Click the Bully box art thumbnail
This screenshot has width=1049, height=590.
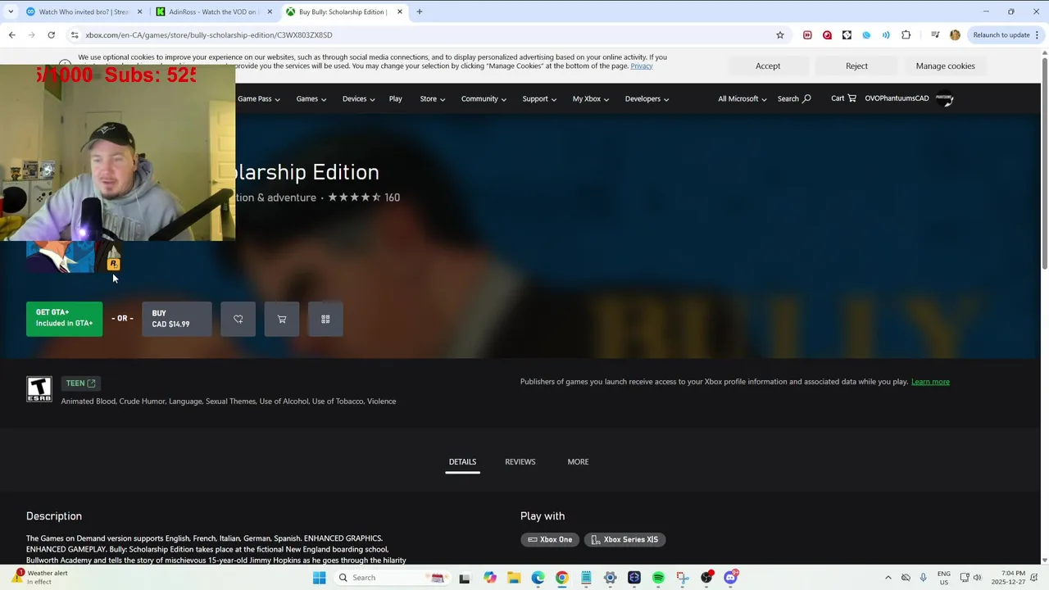[x=74, y=256]
